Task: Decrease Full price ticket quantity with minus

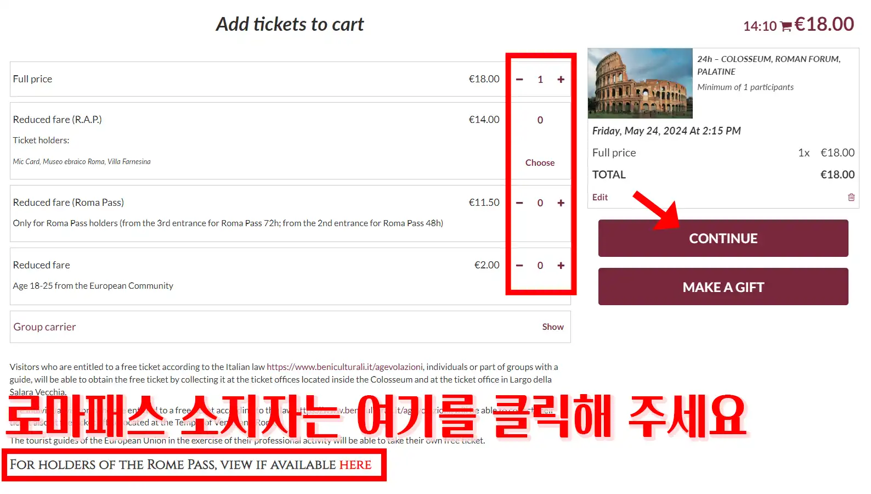Action: [519, 80]
